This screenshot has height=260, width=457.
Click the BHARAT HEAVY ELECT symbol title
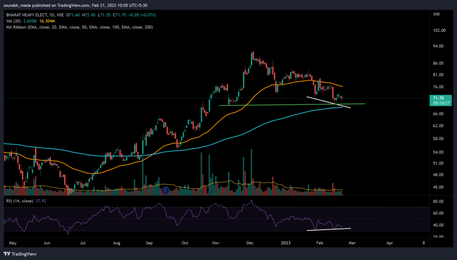pos(26,15)
